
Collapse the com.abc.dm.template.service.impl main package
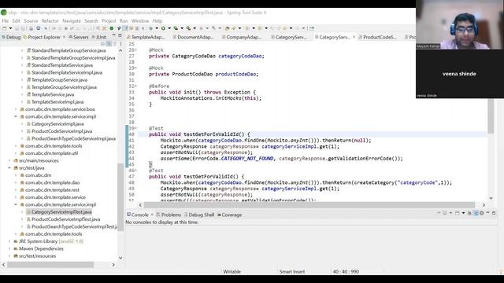pos(16,116)
